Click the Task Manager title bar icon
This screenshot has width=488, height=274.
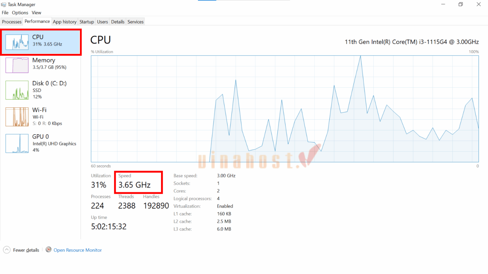coord(4,5)
